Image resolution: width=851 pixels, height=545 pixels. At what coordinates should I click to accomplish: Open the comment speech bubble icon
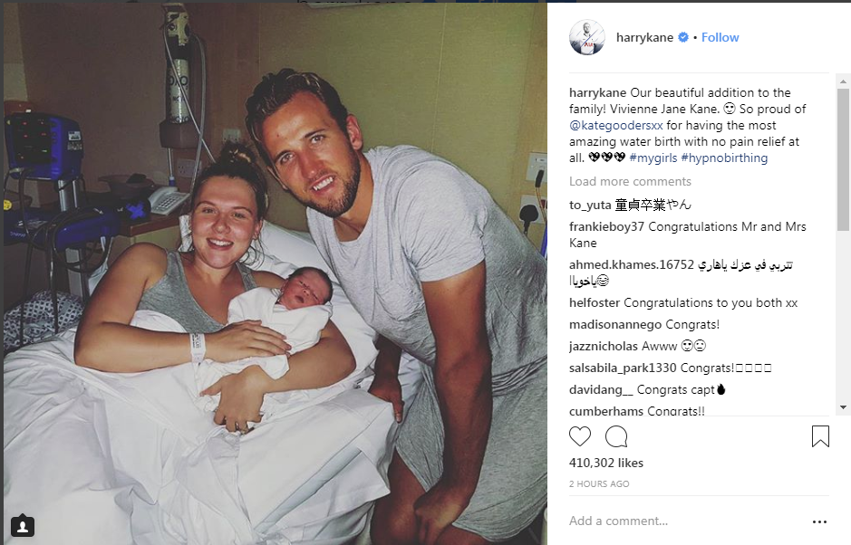click(x=616, y=436)
